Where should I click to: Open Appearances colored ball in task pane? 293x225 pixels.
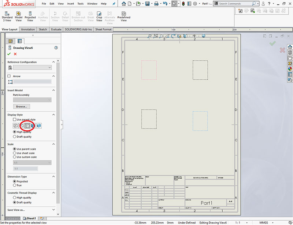tap(290, 69)
